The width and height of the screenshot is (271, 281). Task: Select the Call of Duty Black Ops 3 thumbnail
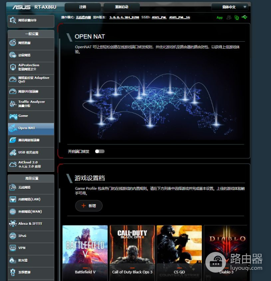[132, 253]
